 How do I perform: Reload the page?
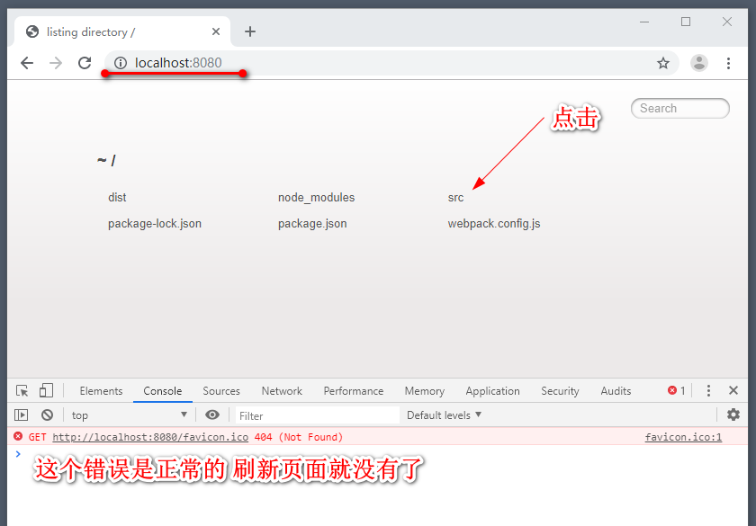click(84, 63)
